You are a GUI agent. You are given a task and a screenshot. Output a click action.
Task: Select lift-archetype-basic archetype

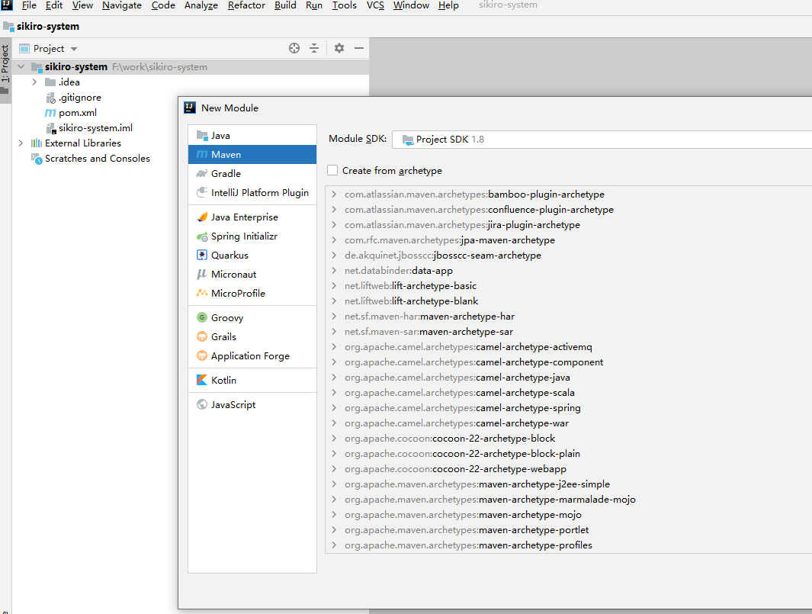pos(410,286)
